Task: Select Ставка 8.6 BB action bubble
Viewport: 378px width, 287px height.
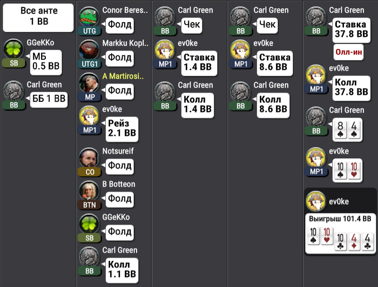Action: pos(275,63)
